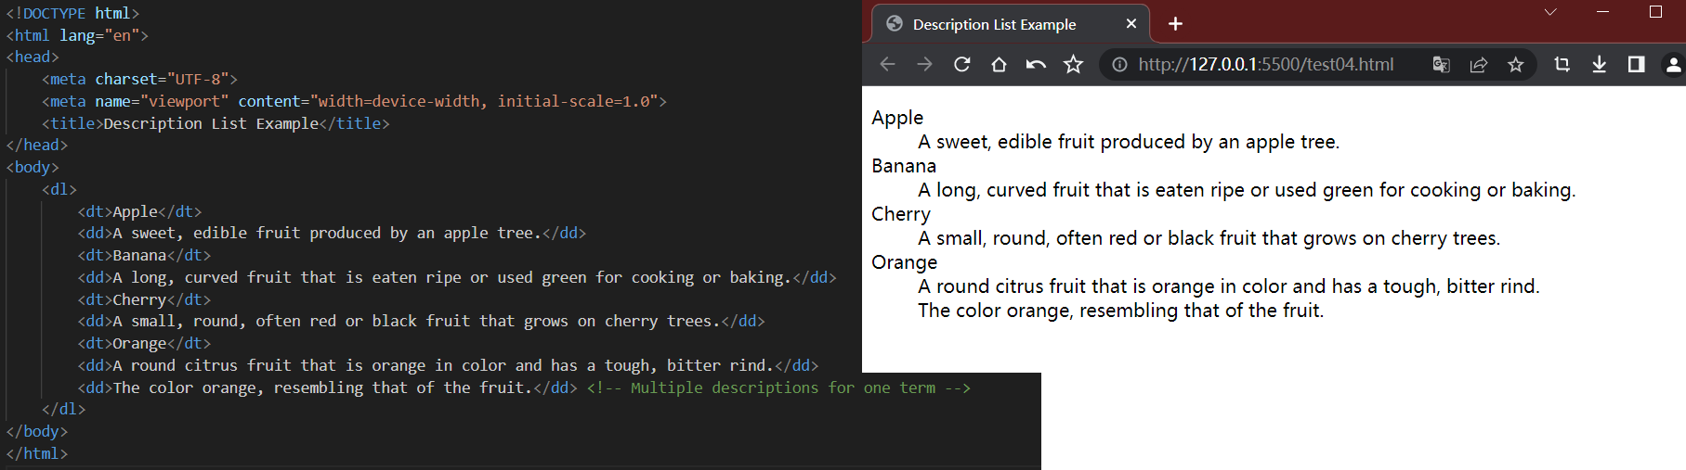Click the <title> code line in editor
1686x470 pixels.
click(216, 123)
